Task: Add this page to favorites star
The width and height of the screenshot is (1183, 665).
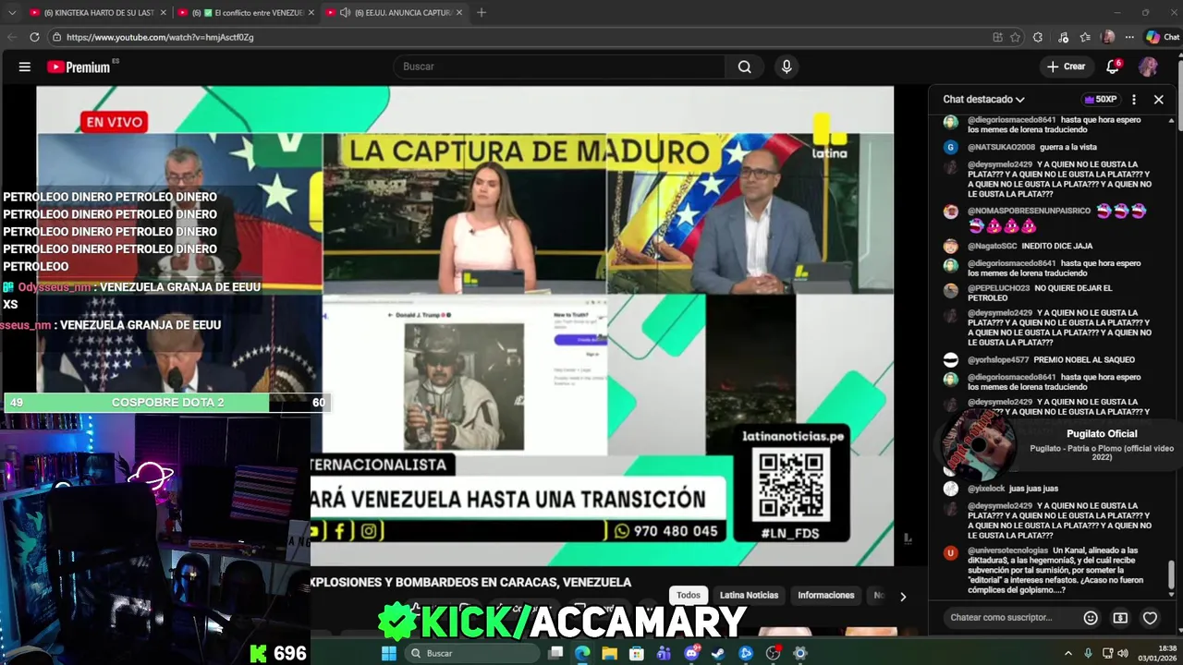Action: 1015,37
